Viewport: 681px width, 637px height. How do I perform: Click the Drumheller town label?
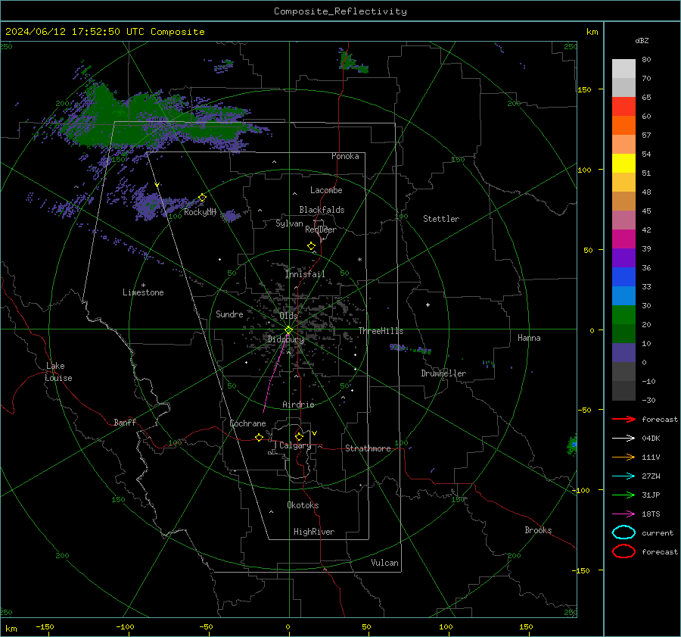pos(443,373)
